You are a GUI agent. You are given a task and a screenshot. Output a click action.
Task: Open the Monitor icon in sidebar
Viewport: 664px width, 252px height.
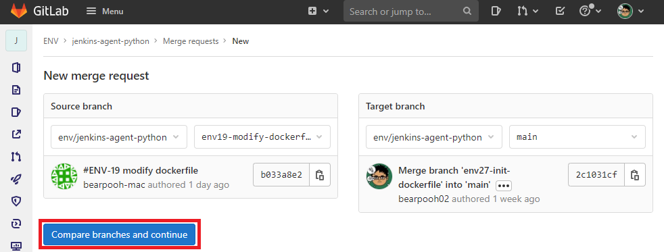pyautogui.click(x=16, y=246)
